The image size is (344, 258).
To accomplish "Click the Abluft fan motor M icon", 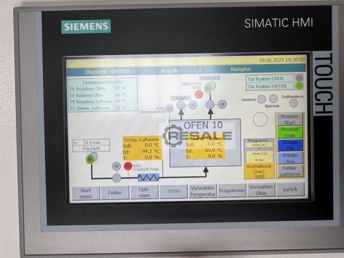I will (x=193, y=105).
